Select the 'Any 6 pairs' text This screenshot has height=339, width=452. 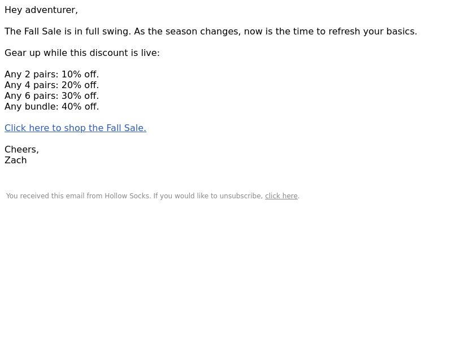click(x=32, y=95)
